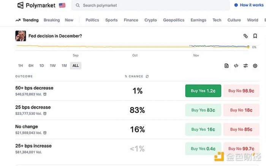
Task: Copy the market link via link icon
Action: click(x=245, y=36)
